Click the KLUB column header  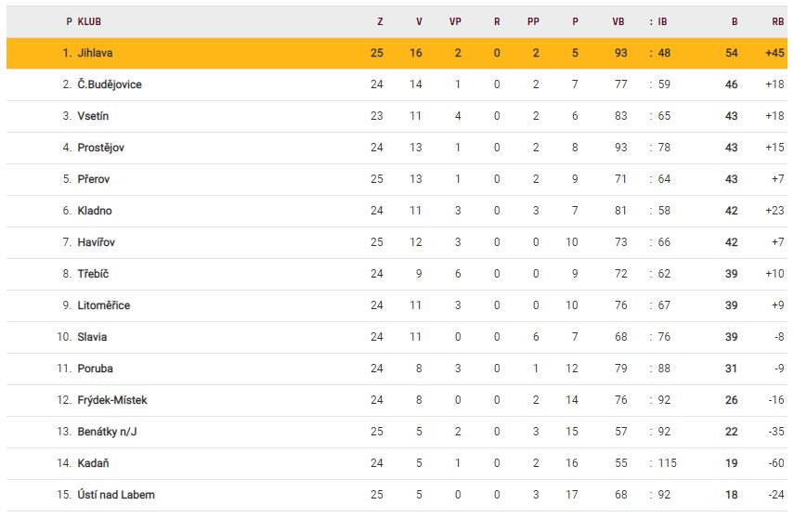coord(89,21)
